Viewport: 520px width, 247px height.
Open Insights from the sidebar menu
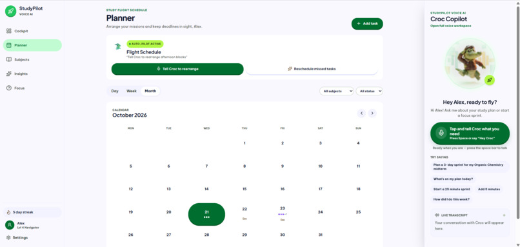coord(32,74)
